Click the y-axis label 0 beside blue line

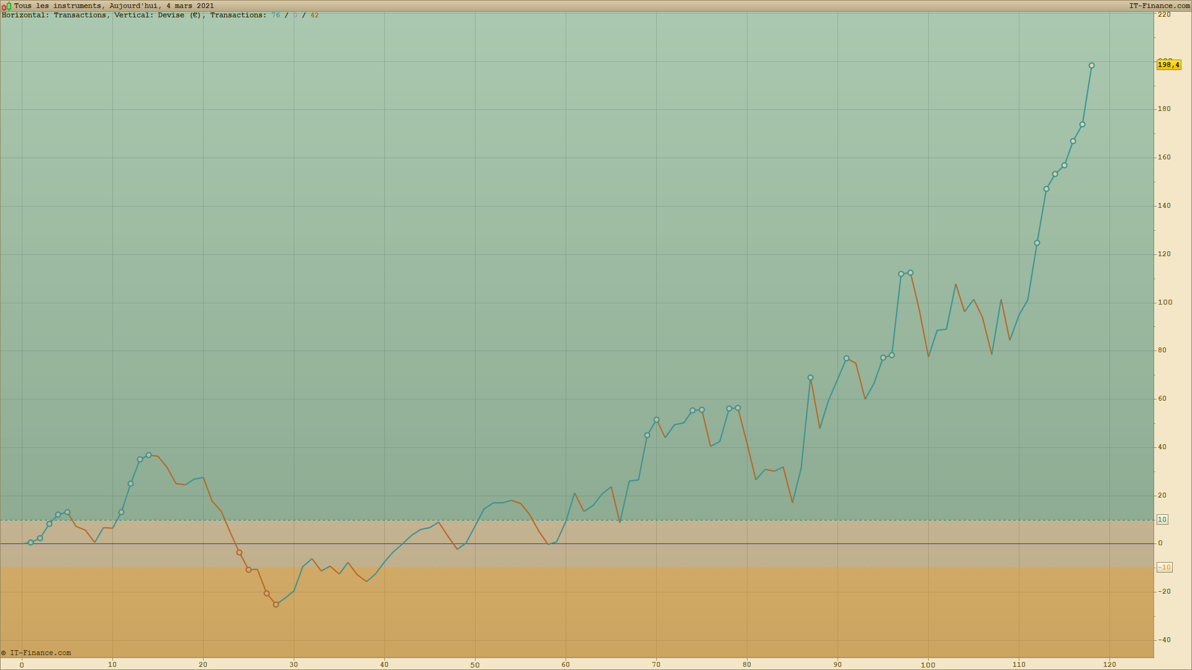click(1160, 543)
